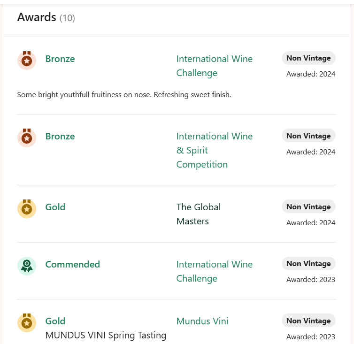Click the Bronze title for Spirit Competition
Screen dimensions: 354x344
(60, 136)
